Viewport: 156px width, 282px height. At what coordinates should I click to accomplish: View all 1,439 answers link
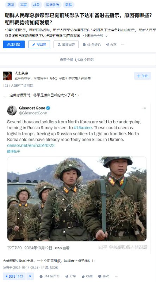tap(77, 60)
